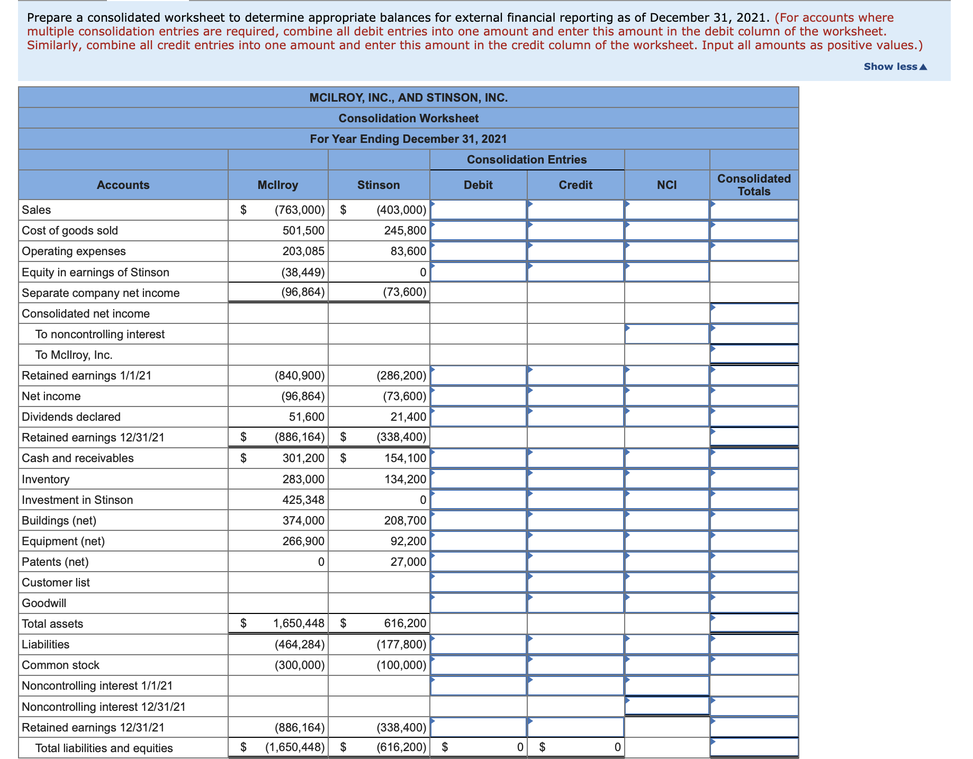Image resolution: width=973 pixels, height=759 pixels.
Task: Click the Consolidated Totals cell for Consolidated net income
Action: click(x=754, y=313)
